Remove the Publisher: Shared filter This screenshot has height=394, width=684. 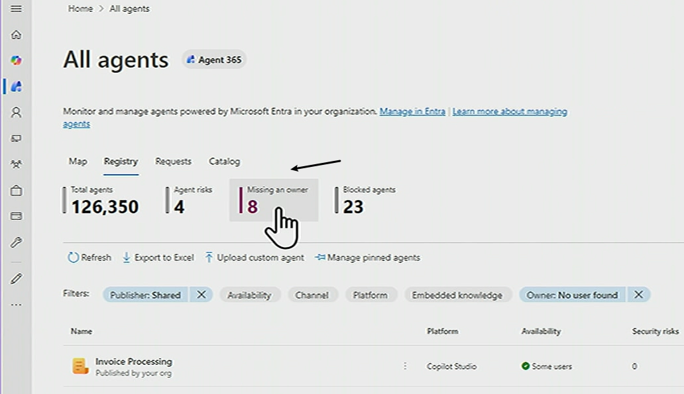[x=201, y=295]
